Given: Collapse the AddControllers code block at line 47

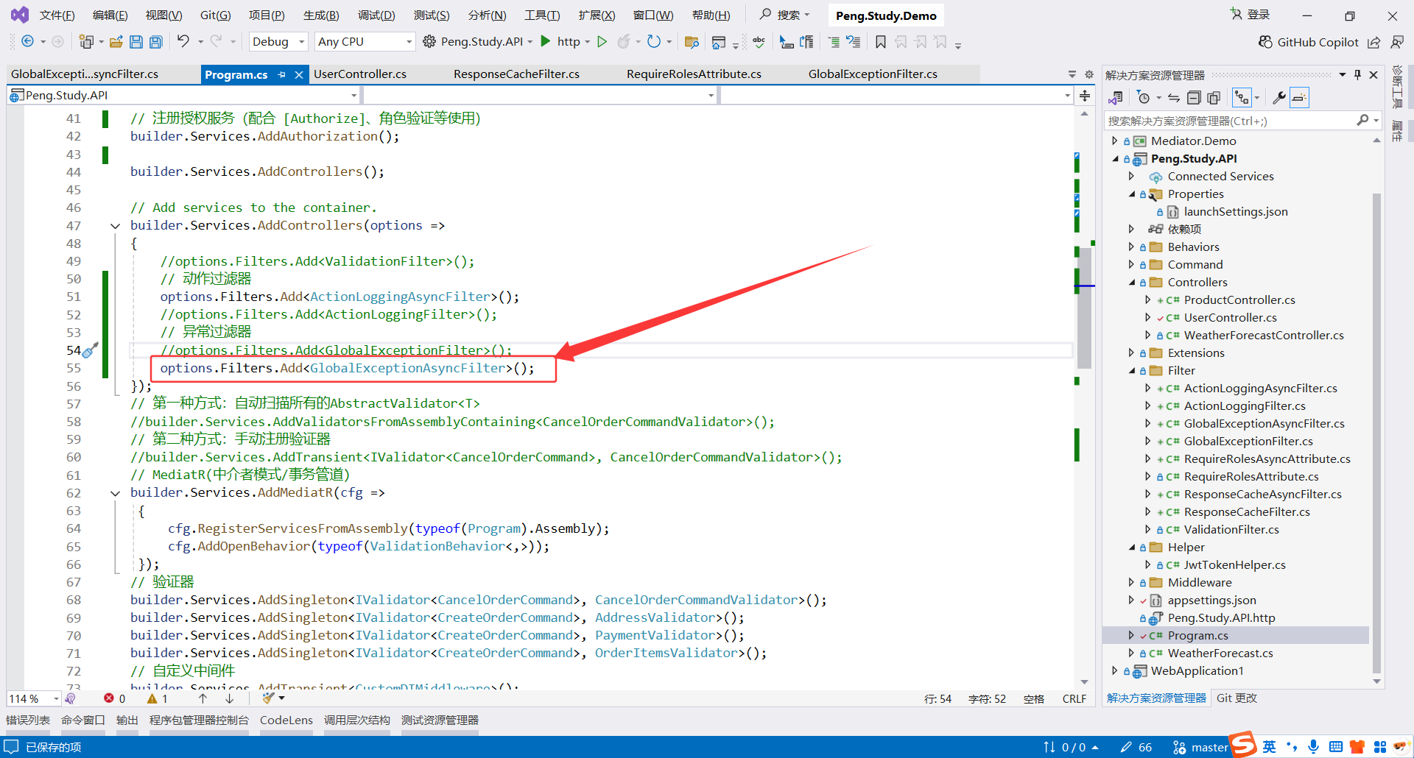Looking at the screenshot, I should [x=115, y=226].
